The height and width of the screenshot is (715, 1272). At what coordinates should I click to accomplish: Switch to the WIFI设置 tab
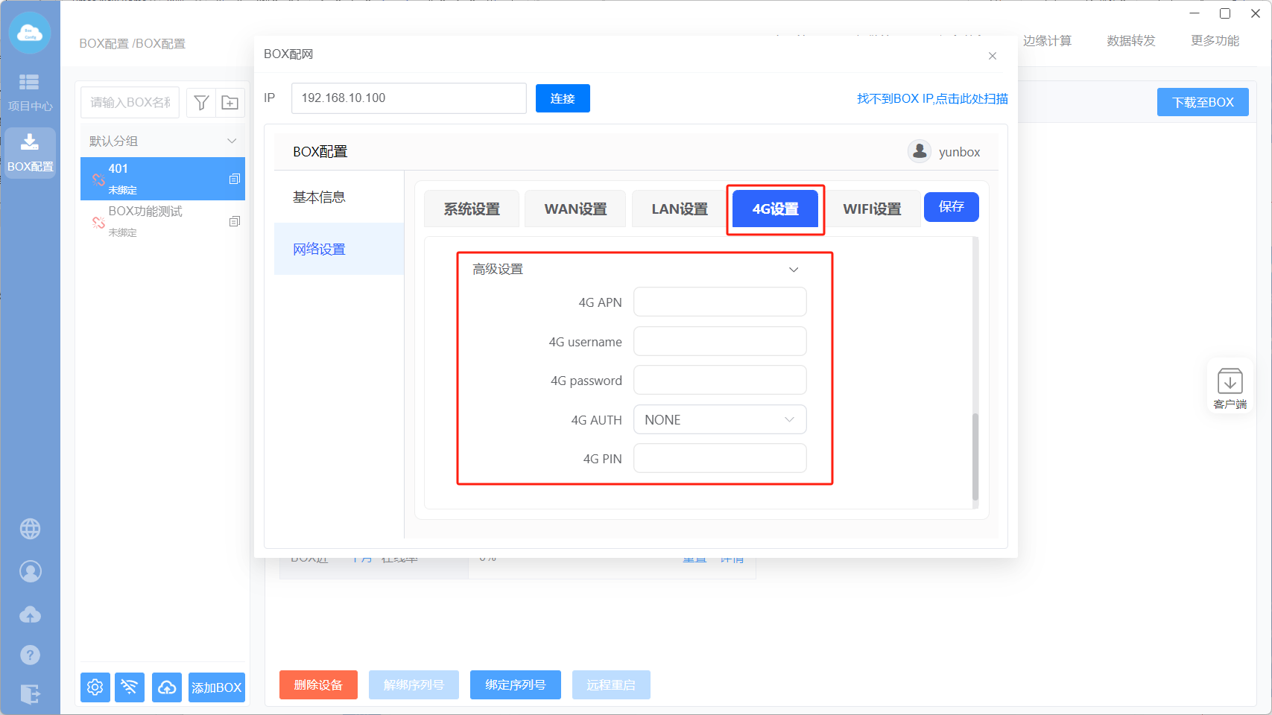tap(872, 209)
